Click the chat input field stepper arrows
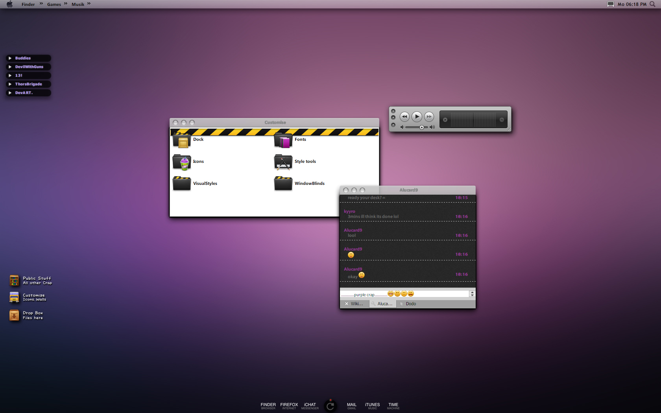This screenshot has height=413, width=661. point(472,294)
